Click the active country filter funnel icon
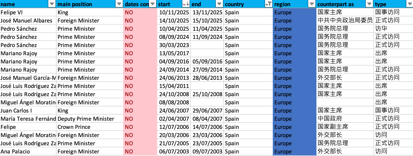 (268, 4)
